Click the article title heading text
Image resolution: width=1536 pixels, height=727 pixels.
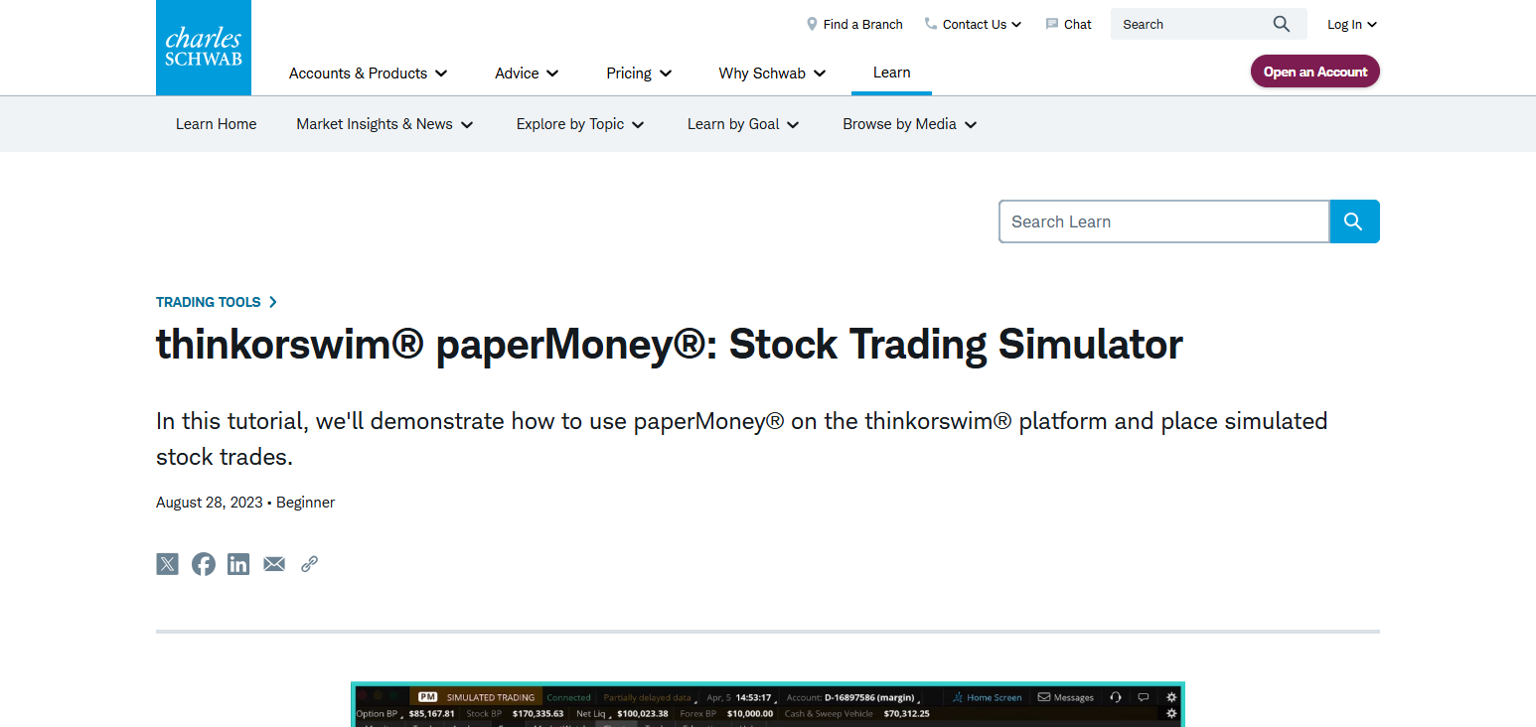pos(669,345)
